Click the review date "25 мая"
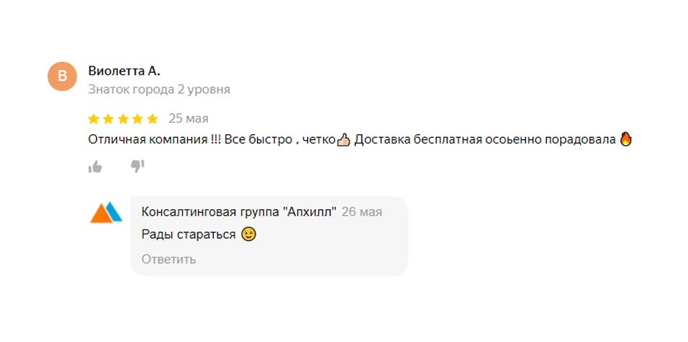 (188, 118)
